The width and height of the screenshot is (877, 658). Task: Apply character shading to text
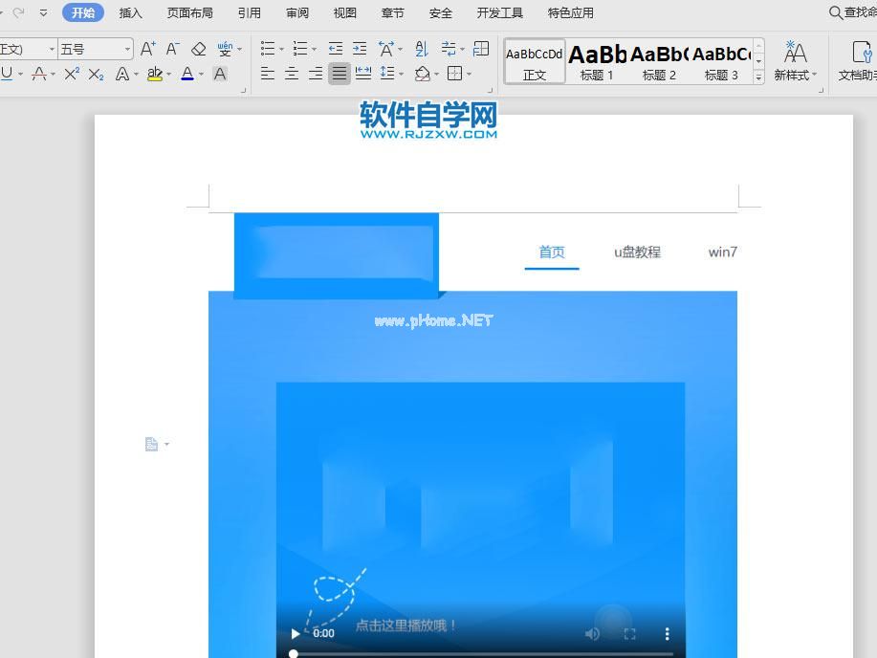[x=220, y=74]
